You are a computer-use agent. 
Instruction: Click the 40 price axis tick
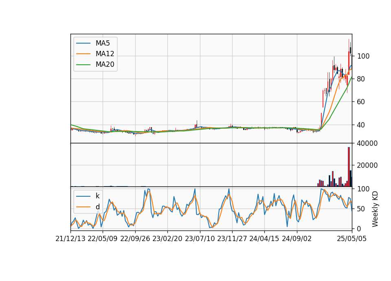point(361,125)
